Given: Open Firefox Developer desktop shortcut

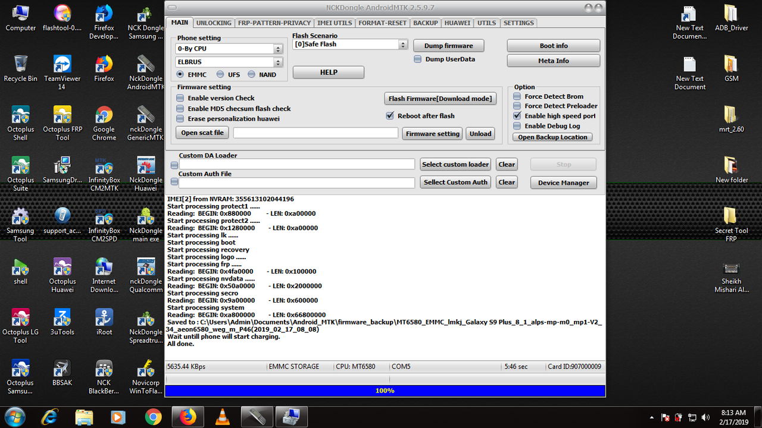Looking at the screenshot, I should (104, 23).
